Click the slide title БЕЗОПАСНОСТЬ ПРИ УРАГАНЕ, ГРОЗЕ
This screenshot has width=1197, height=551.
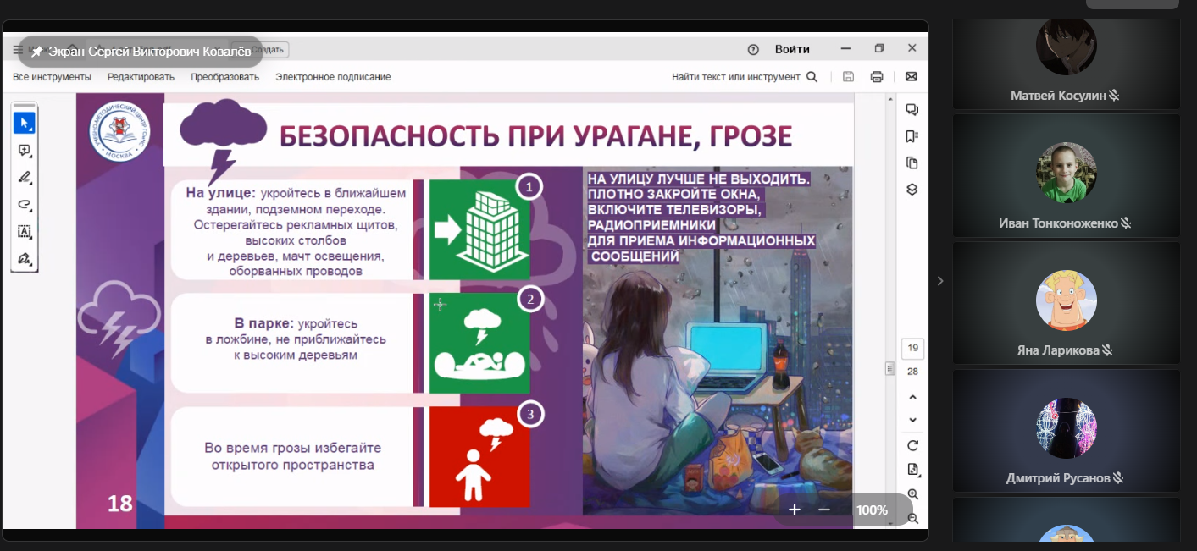click(x=536, y=135)
